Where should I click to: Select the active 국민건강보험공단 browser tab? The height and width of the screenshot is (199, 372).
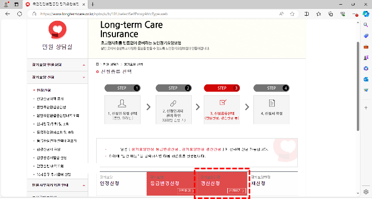pos(55,4)
